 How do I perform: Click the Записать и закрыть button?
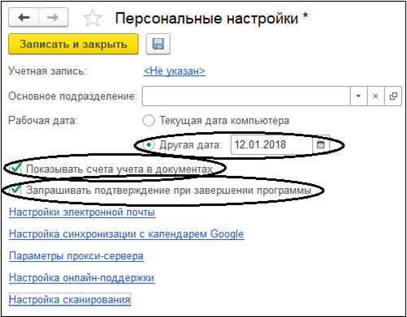[x=73, y=44]
